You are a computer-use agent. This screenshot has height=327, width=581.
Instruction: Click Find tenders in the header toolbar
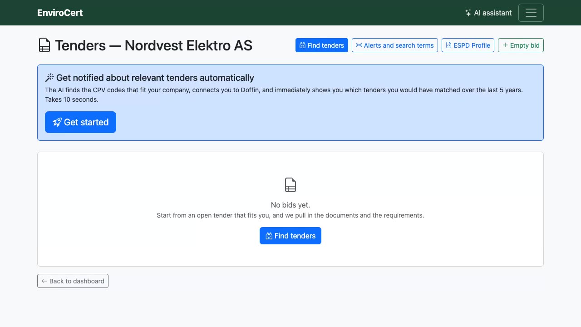pyautogui.click(x=322, y=45)
